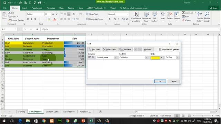The height and width of the screenshot is (124, 221).
Task: Click Merge & Center button
Action: click(95, 19)
